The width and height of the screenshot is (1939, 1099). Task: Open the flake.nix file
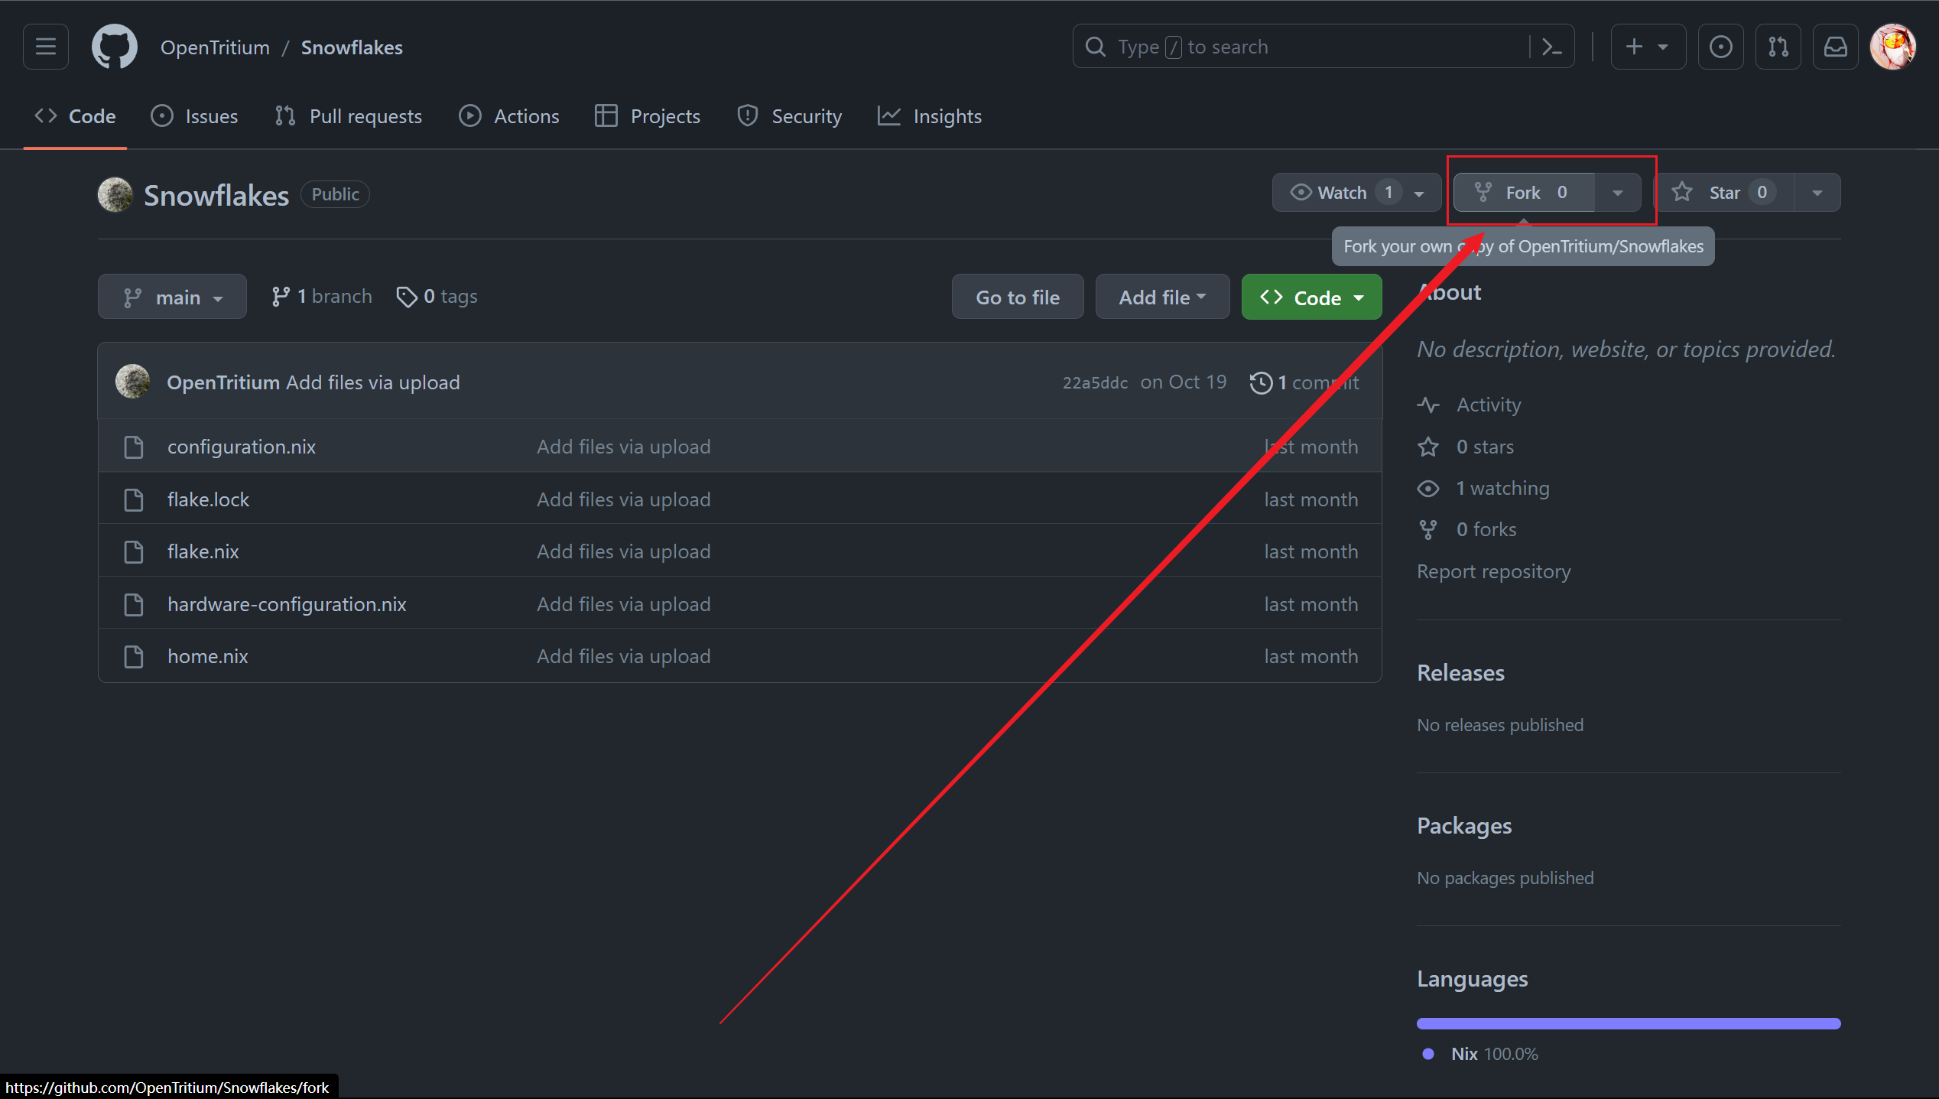(203, 551)
